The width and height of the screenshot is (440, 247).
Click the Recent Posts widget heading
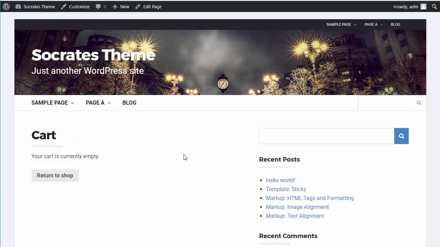279,159
